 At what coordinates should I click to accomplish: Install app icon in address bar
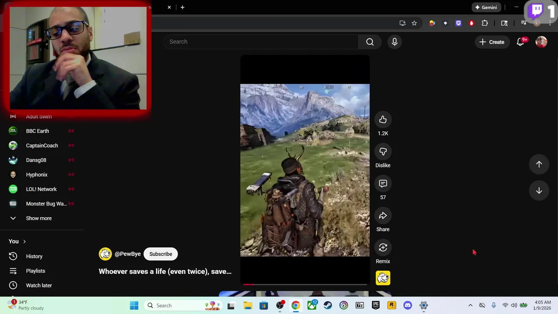(402, 23)
